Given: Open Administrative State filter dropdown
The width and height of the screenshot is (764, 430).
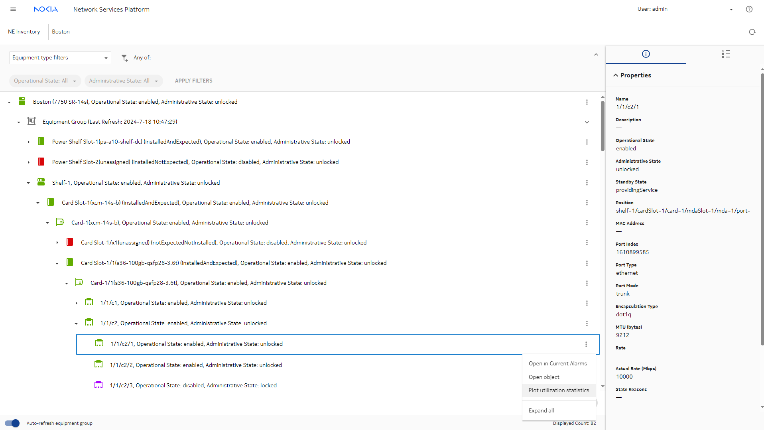Looking at the screenshot, I should tap(123, 81).
